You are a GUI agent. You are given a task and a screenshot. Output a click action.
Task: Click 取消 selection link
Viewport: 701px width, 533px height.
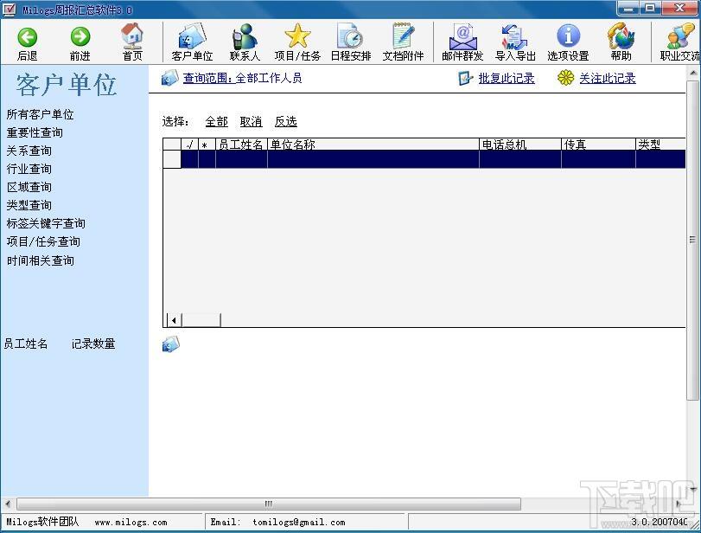[x=251, y=122]
